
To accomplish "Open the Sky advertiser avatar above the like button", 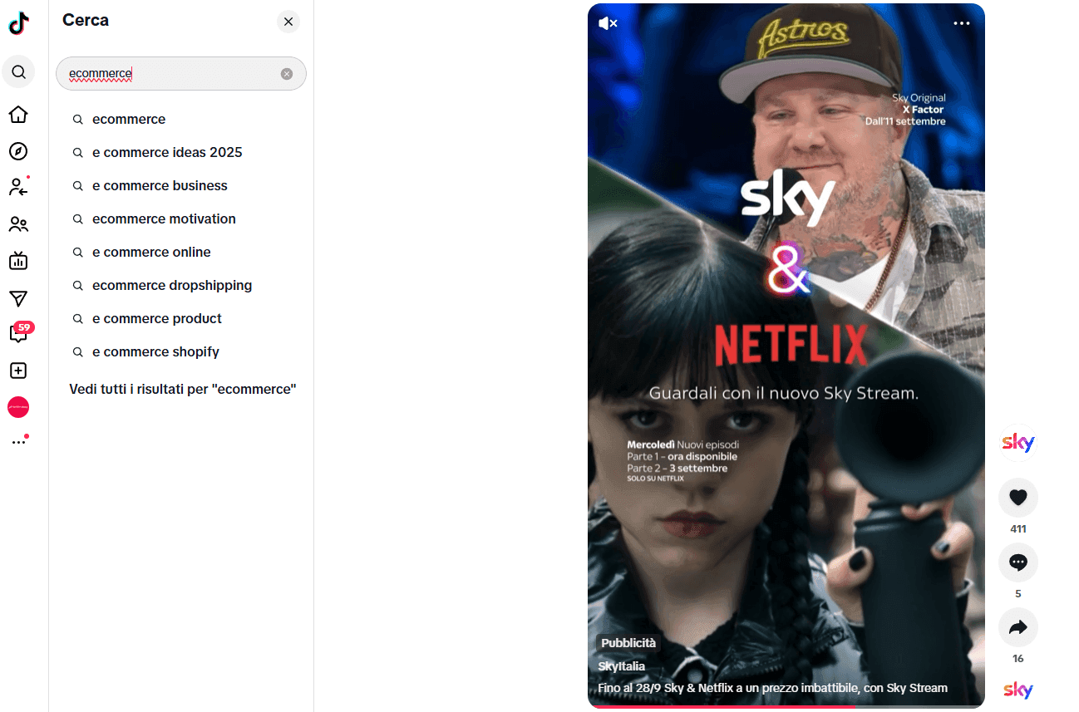I will pyautogui.click(x=1018, y=442).
